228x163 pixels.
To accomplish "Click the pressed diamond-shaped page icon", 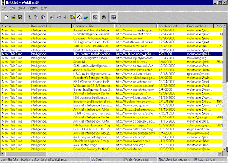I will coord(79,17).
